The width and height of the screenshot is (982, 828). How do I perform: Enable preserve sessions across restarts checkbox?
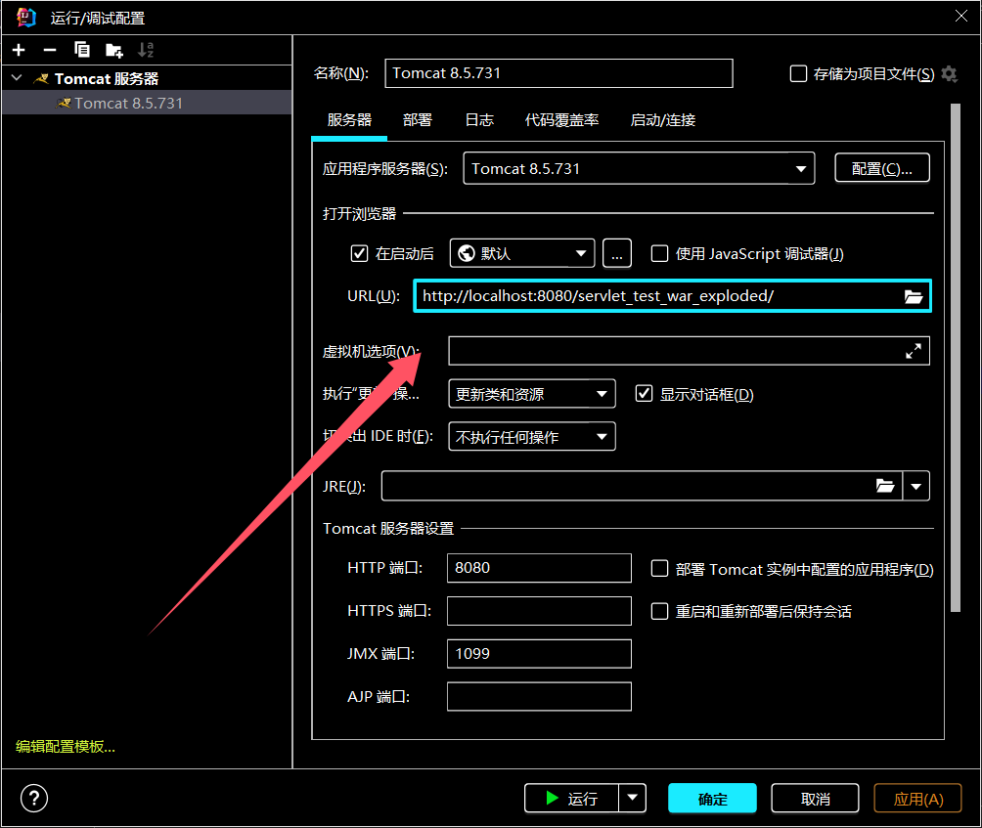(x=659, y=611)
